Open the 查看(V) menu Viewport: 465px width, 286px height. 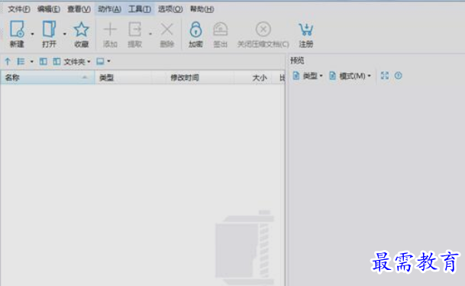(x=79, y=9)
